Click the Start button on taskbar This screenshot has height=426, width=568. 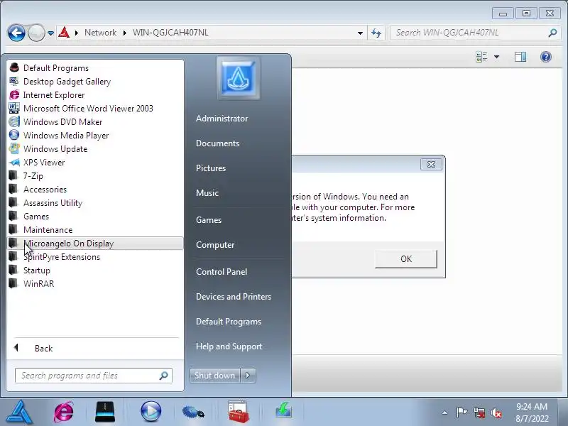tap(20, 412)
